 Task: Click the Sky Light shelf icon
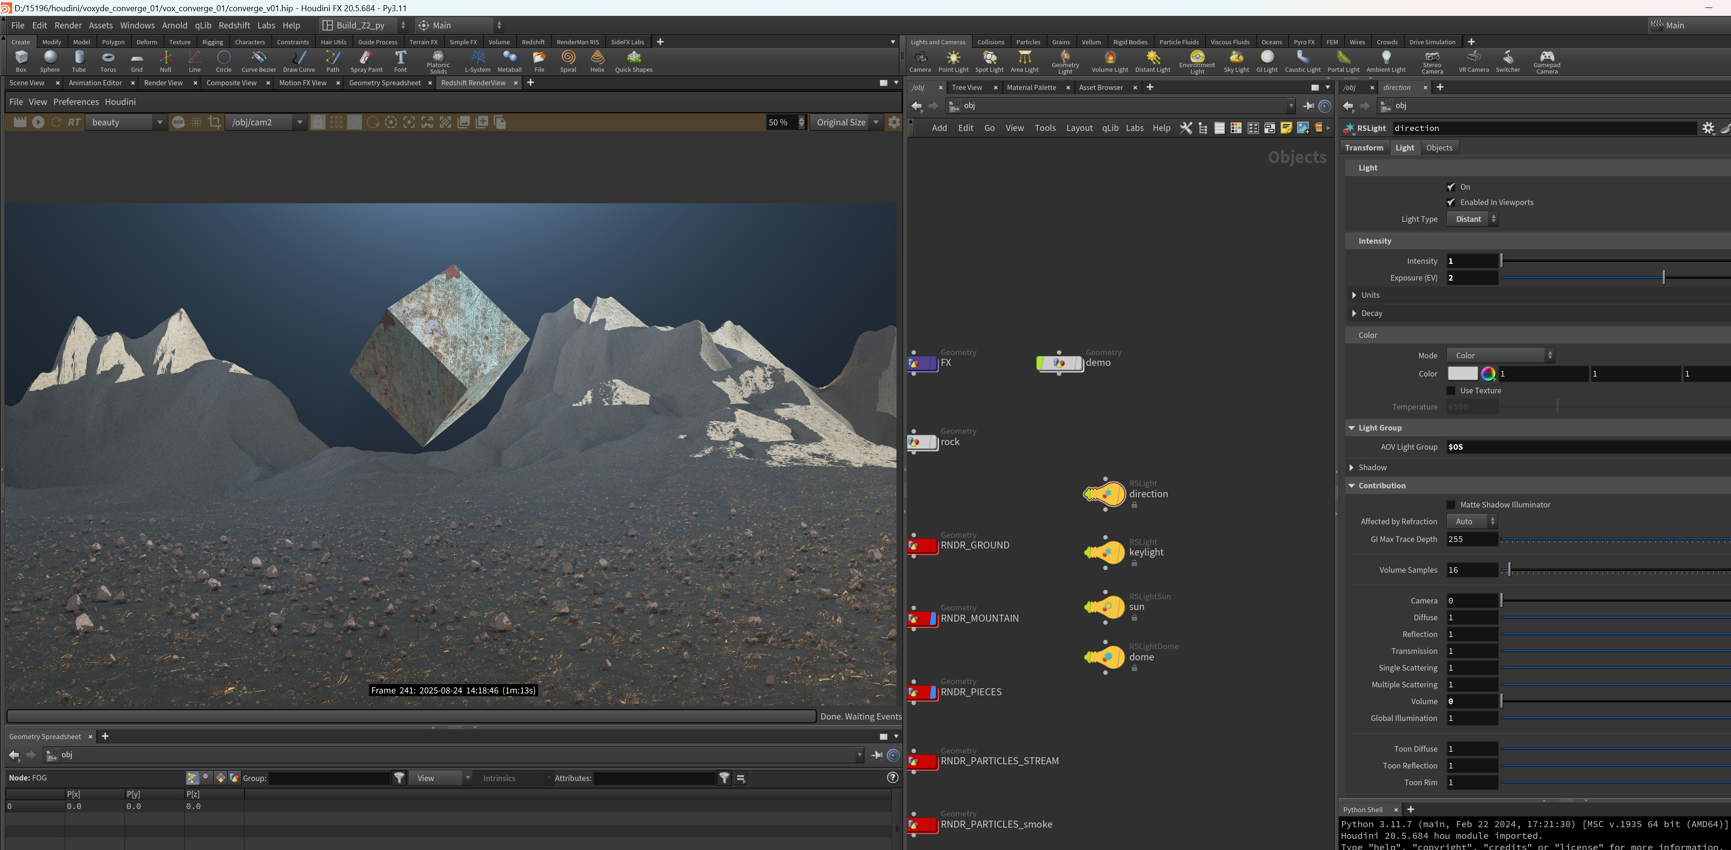(x=1236, y=61)
